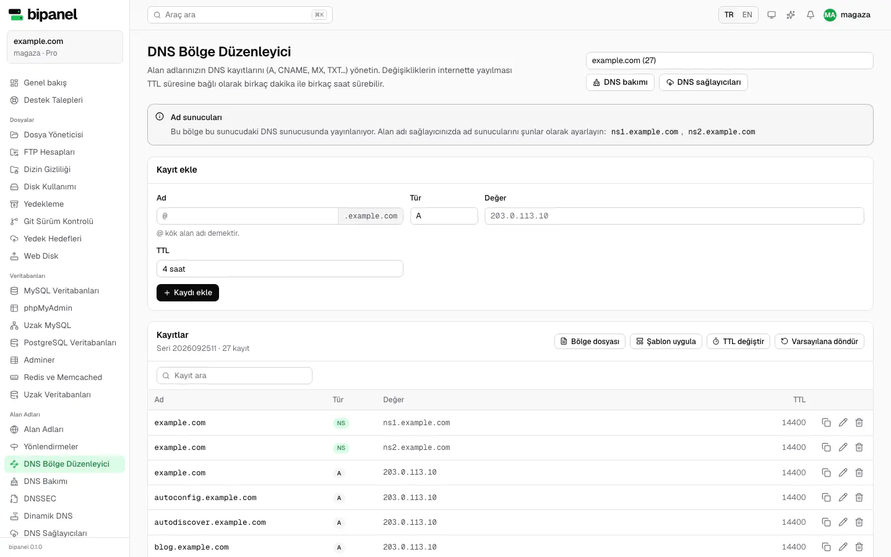Select Git Sürüm Kontrolü
891x557 pixels.
[x=65, y=222]
